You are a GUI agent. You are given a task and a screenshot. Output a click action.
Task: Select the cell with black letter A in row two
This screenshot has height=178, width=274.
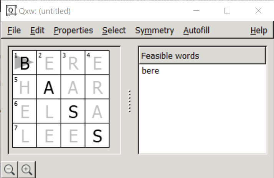49,87
